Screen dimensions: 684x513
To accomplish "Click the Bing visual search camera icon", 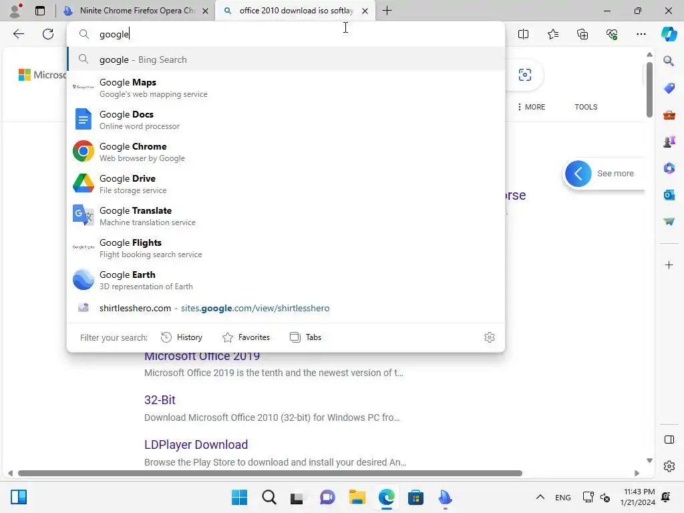I will tap(525, 75).
